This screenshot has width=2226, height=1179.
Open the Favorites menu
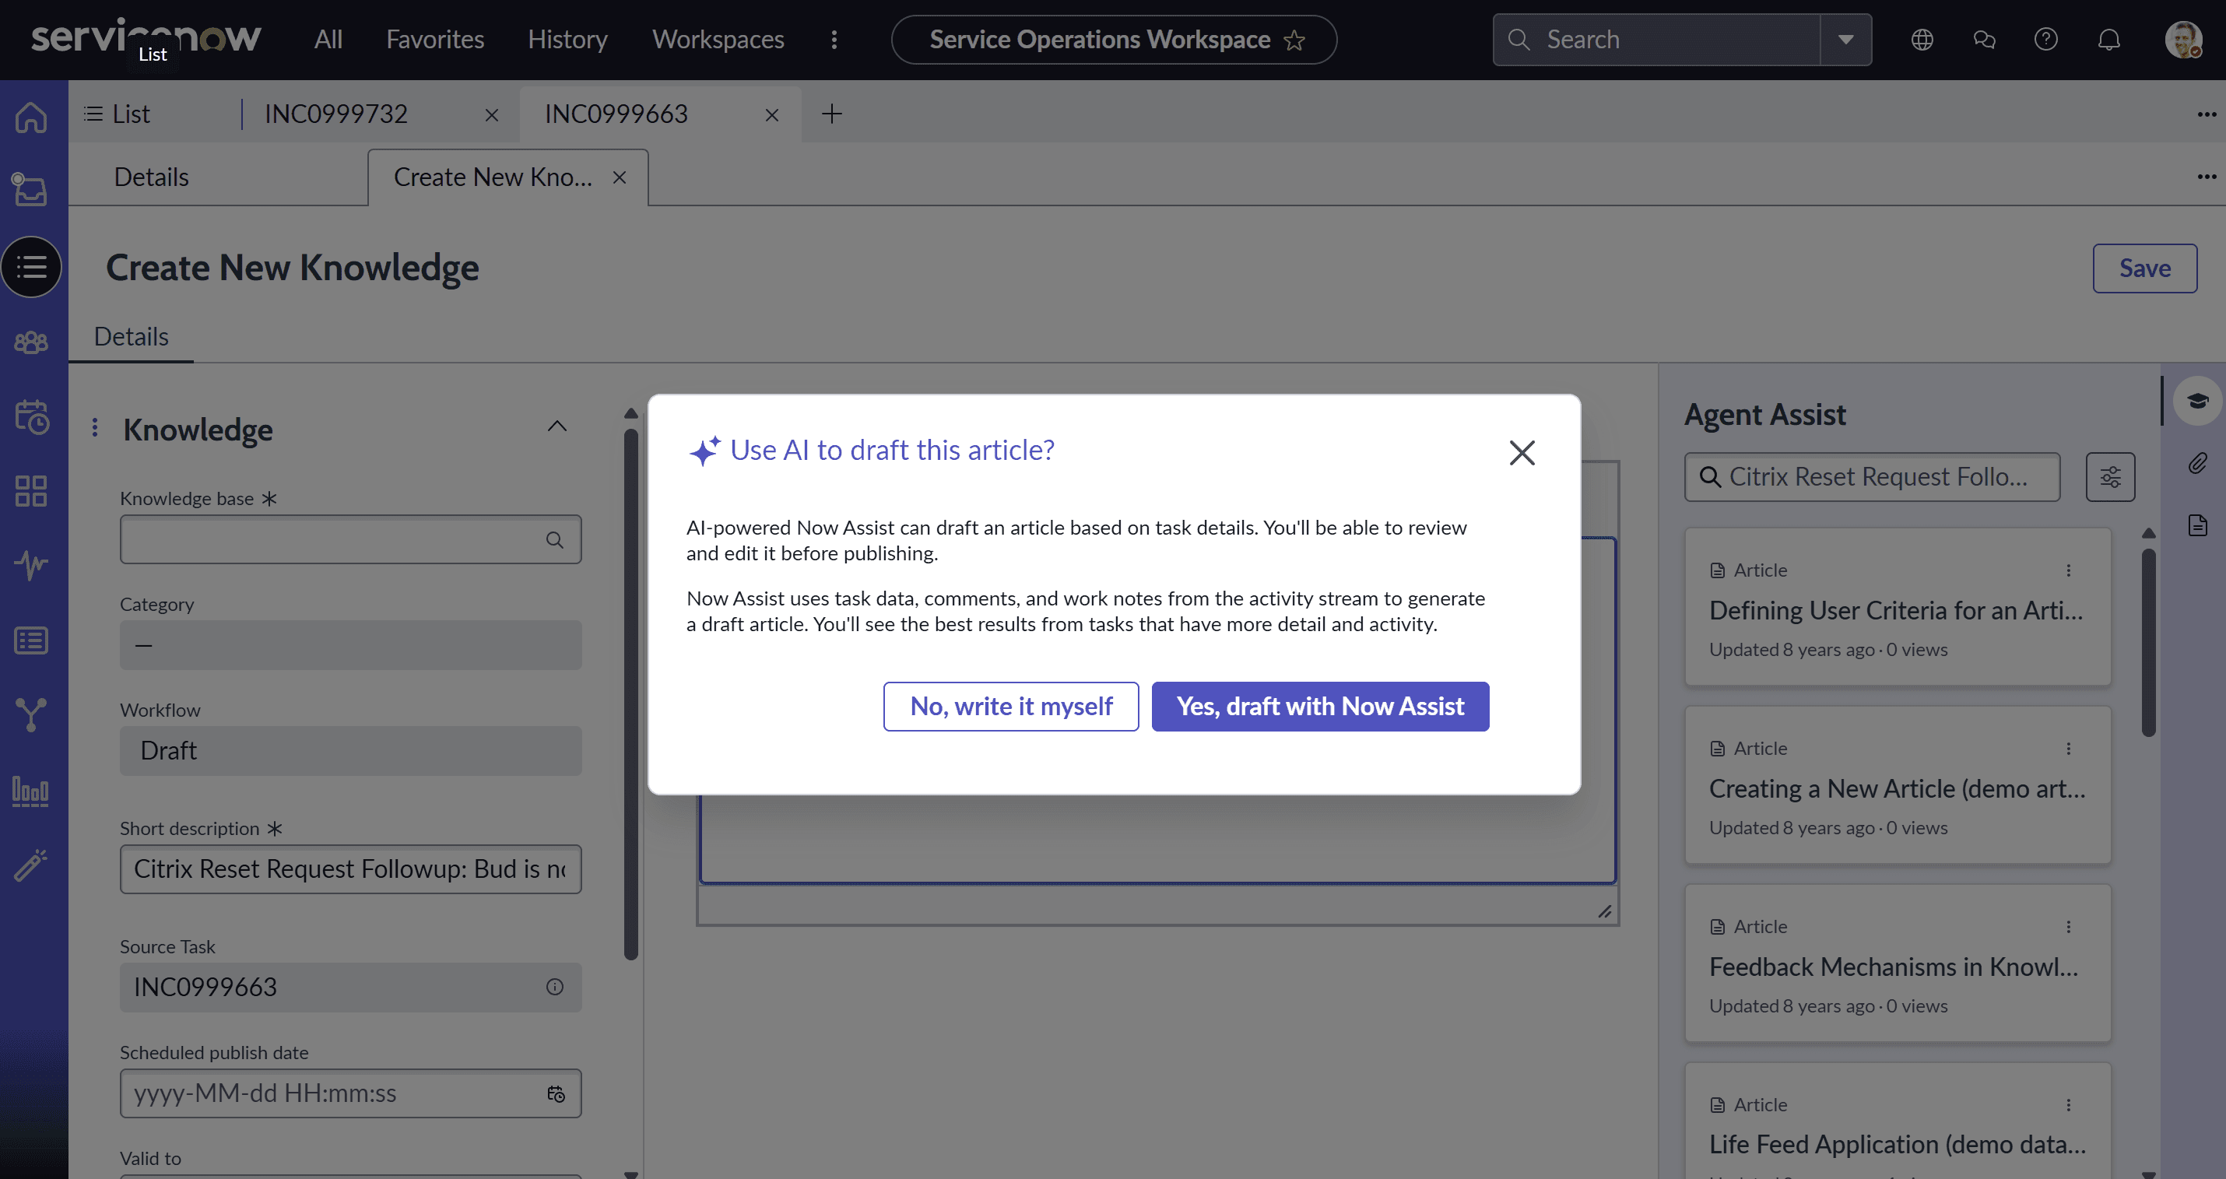pyautogui.click(x=434, y=40)
